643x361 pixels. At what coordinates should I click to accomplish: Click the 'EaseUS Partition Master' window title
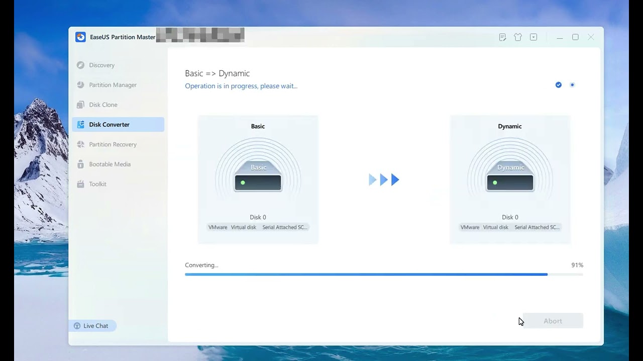tap(123, 37)
